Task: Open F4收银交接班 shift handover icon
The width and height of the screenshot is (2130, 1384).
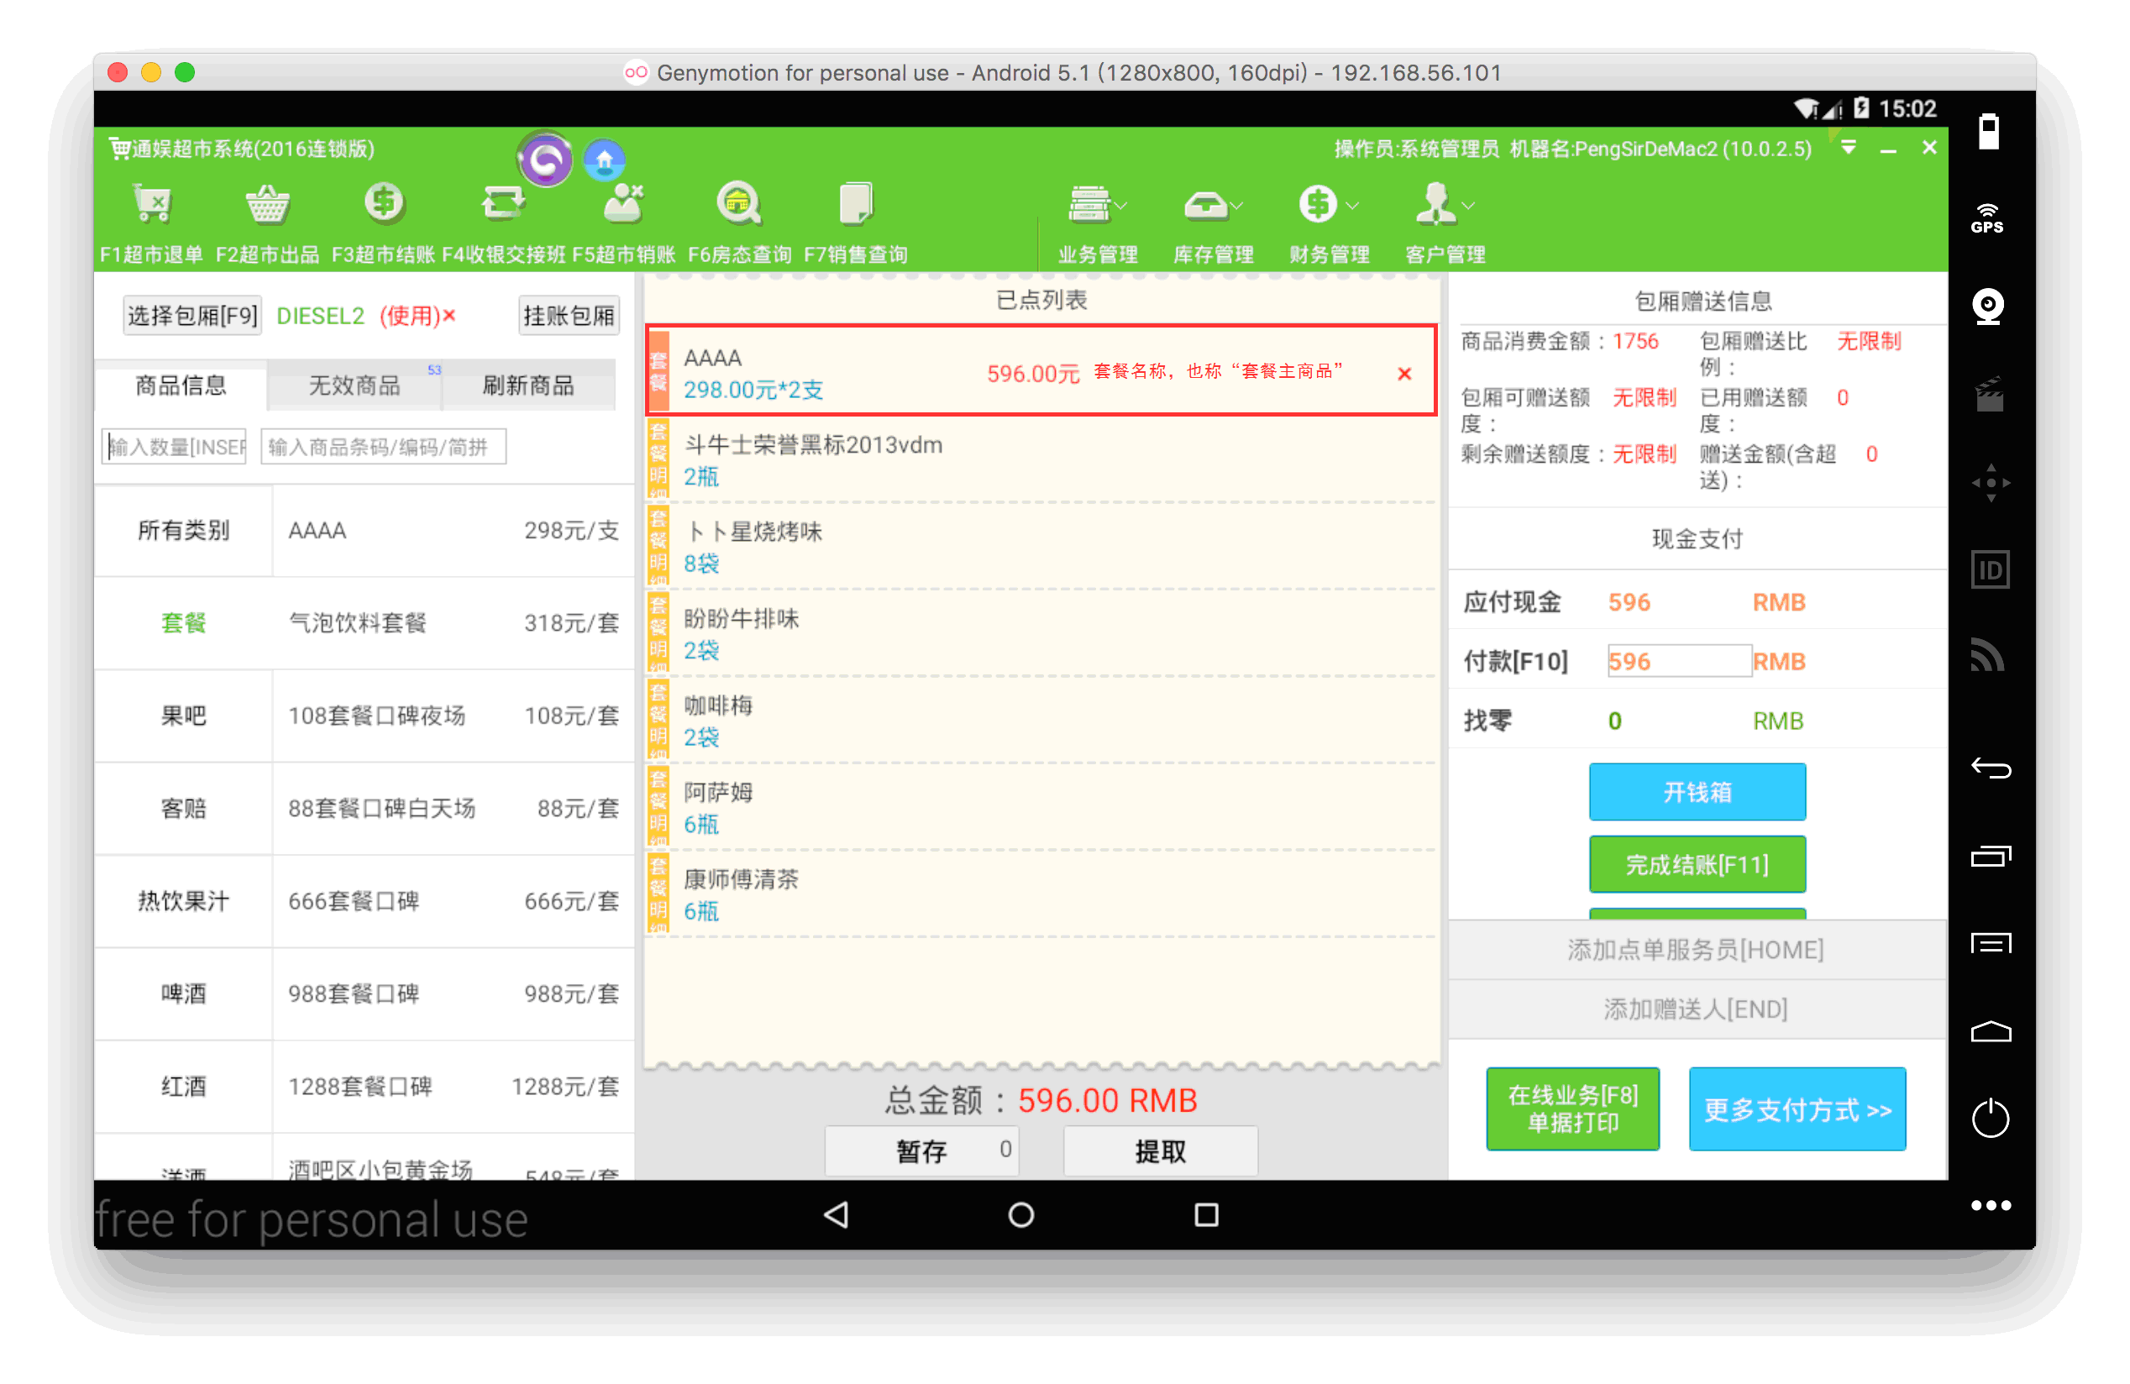Action: [502, 204]
